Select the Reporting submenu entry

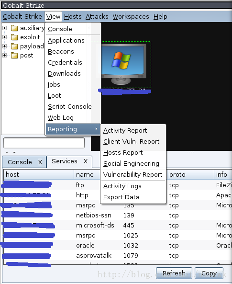coord(73,129)
